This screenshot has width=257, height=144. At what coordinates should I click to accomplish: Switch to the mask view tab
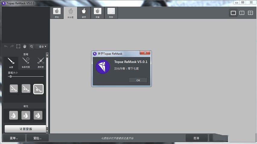pyautogui.click(x=84, y=13)
